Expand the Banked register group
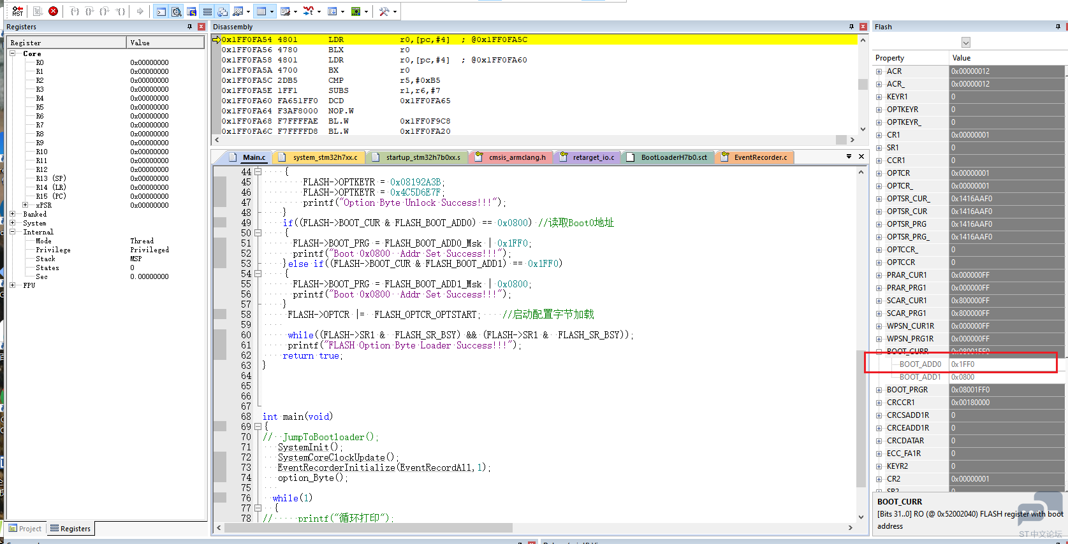Viewport: 1068px width, 544px height. [13, 214]
